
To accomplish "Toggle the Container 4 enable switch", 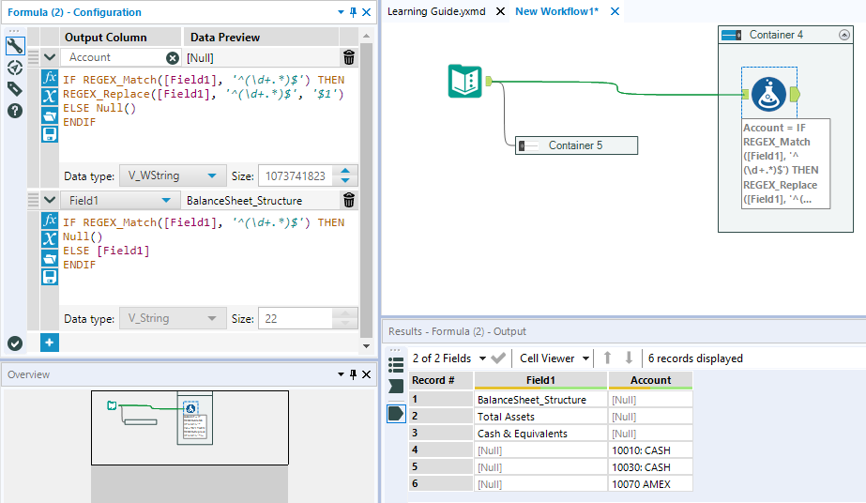I will [x=732, y=35].
